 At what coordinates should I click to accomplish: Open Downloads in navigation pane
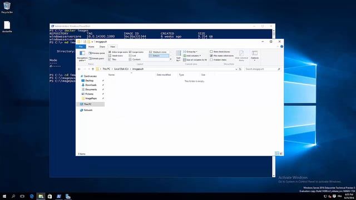89,85
